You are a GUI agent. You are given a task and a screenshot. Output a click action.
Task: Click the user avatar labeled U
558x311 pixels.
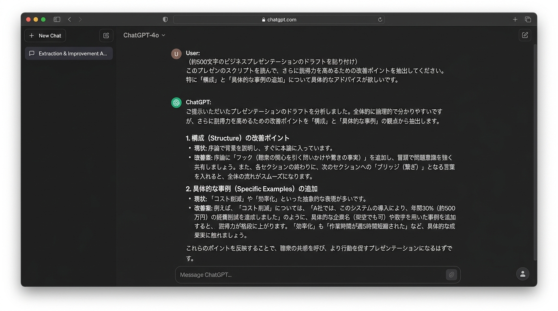click(x=176, y=54)
